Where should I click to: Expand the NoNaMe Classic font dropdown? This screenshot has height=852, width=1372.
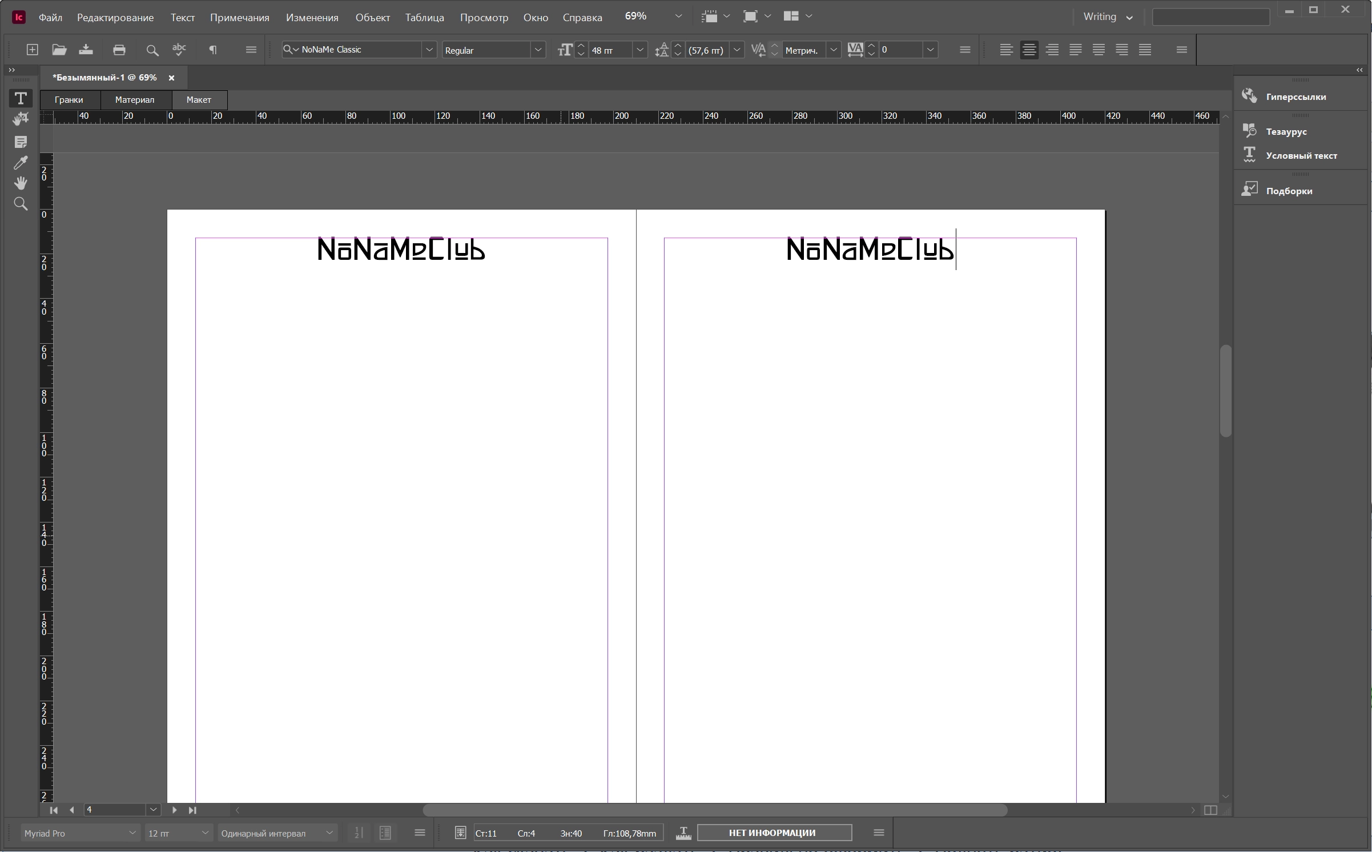429,50
